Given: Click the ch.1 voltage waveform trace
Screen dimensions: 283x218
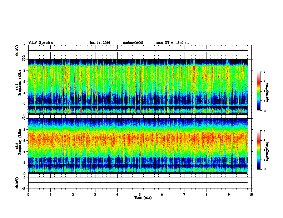Looking at the screenshot, I should (138, 51).
